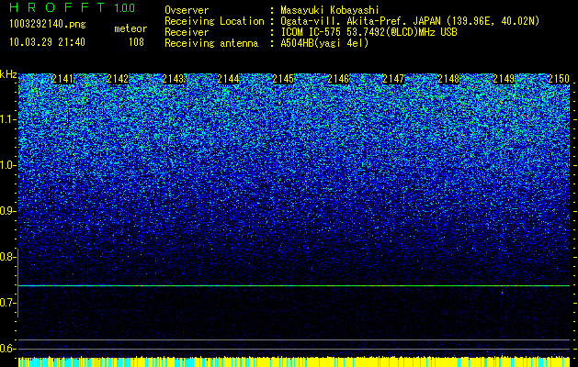578x367 pixels.
Task: Click the 0.8 kHz axis label
Action: (6, 257)
